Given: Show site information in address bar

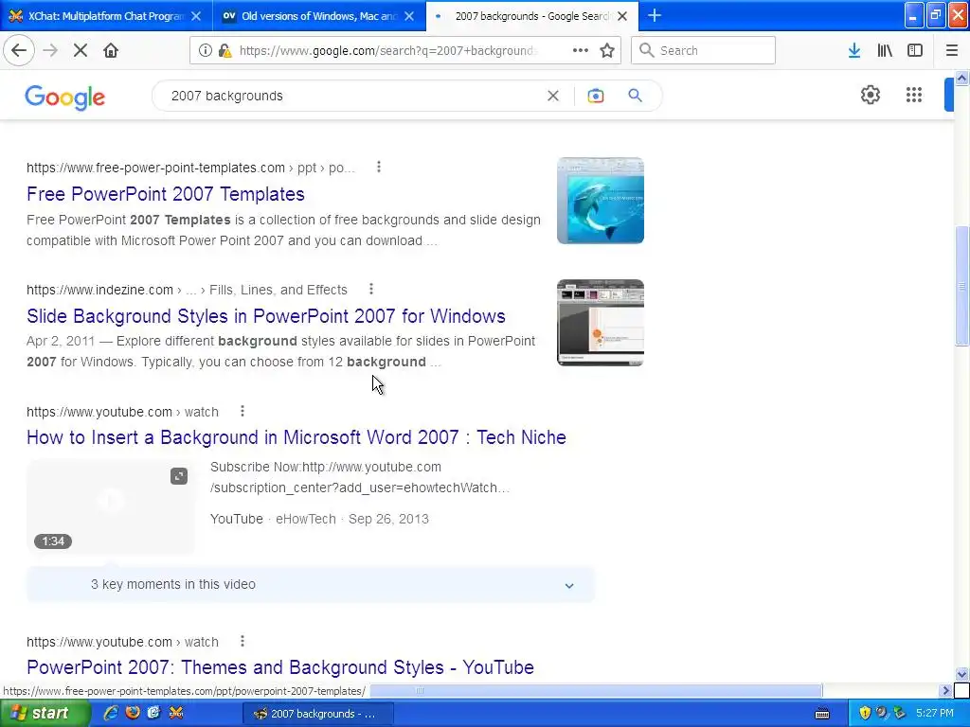Looking at the screenshot, I should (206, 51).
